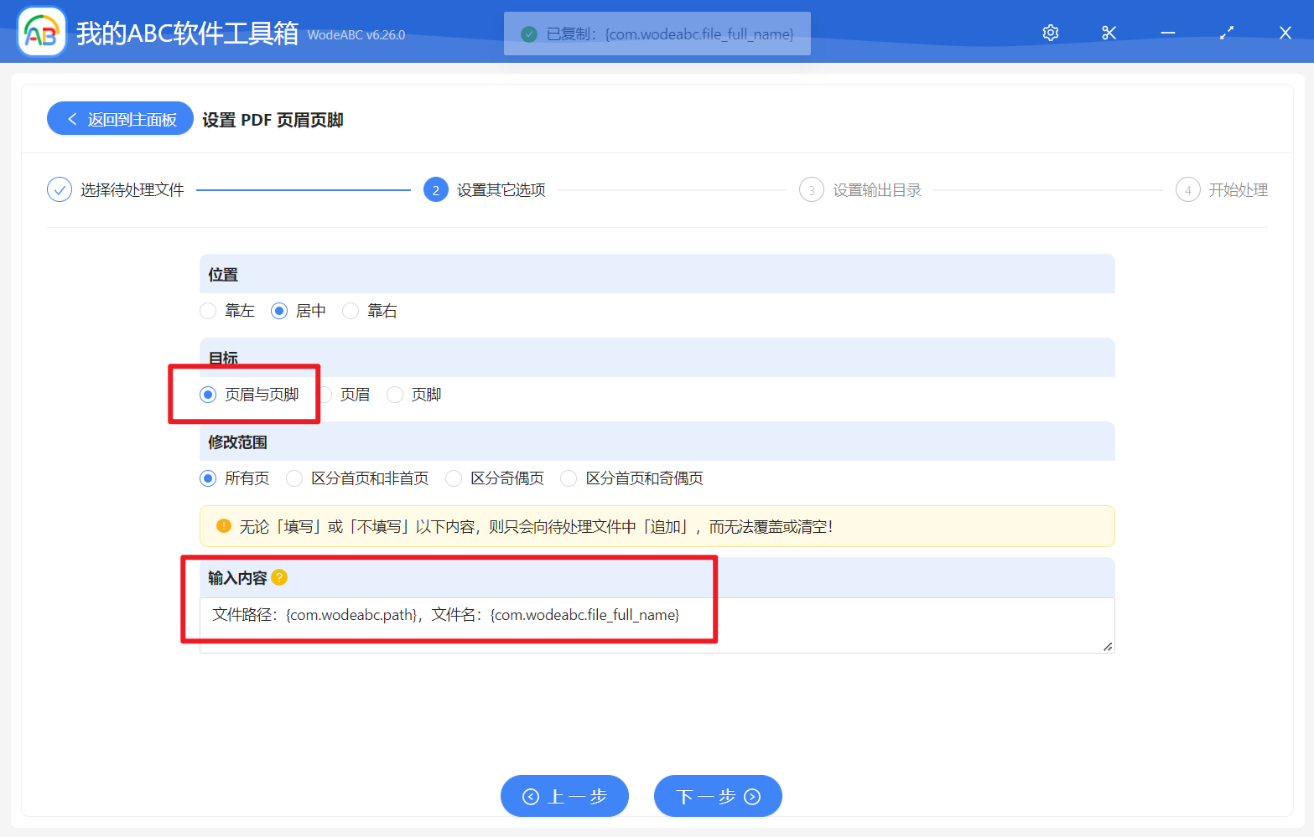Select the 靠左 position radio button

coord(208,311)
